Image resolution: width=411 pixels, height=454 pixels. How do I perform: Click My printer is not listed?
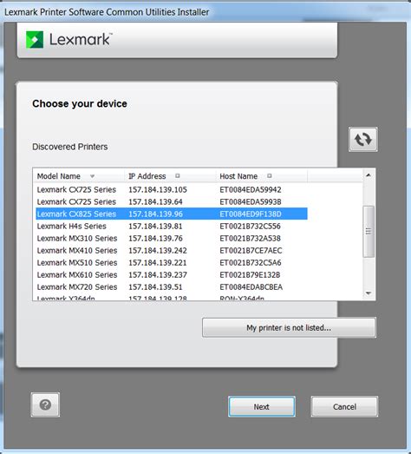(x=289, y=327)
